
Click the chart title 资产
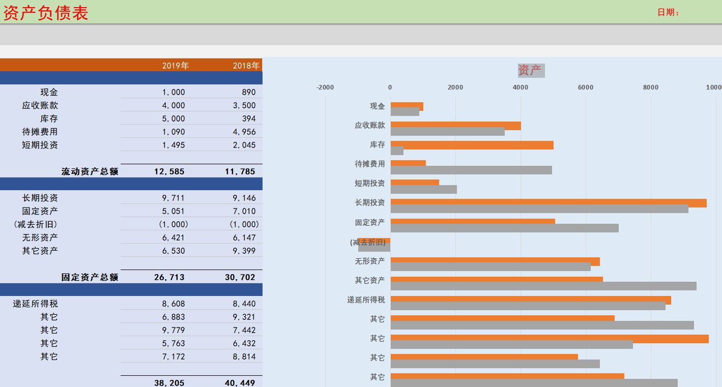(531, 70)
